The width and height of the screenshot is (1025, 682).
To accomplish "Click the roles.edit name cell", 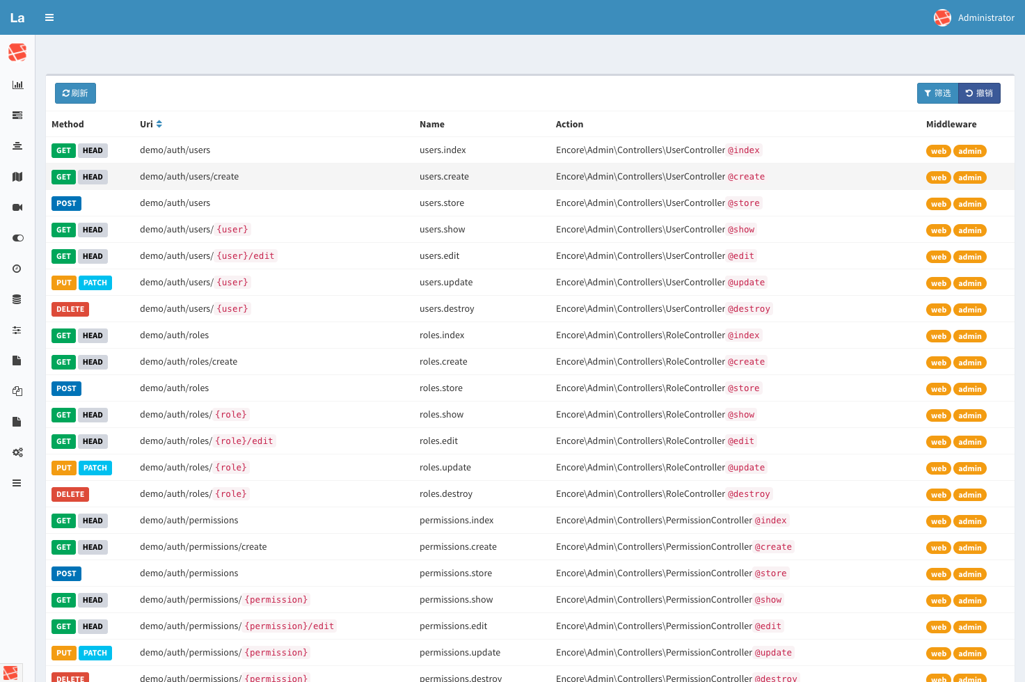I will [439, 441].
